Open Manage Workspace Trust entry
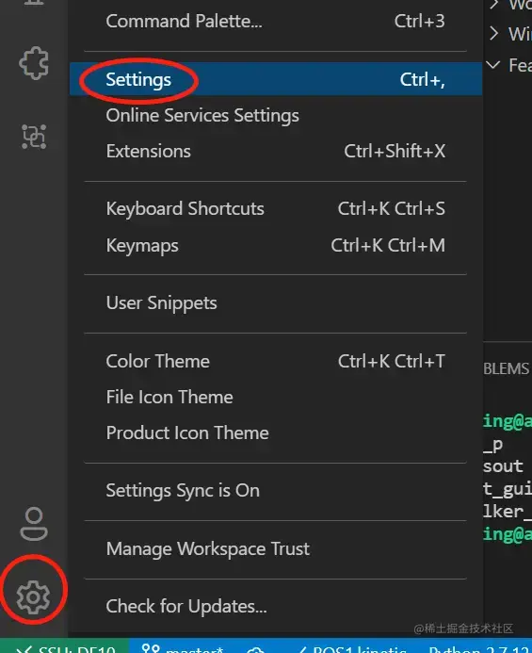 (276, 548)
